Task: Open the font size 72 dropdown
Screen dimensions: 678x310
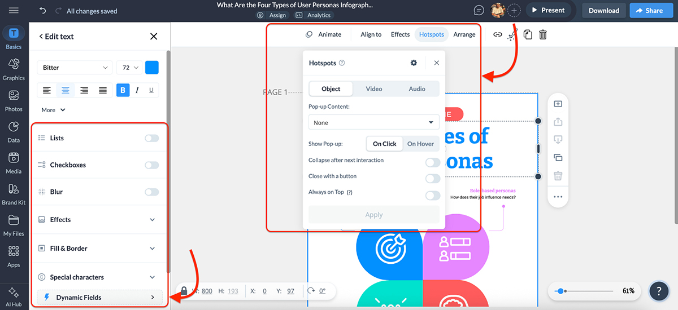Action: point(129,68)
